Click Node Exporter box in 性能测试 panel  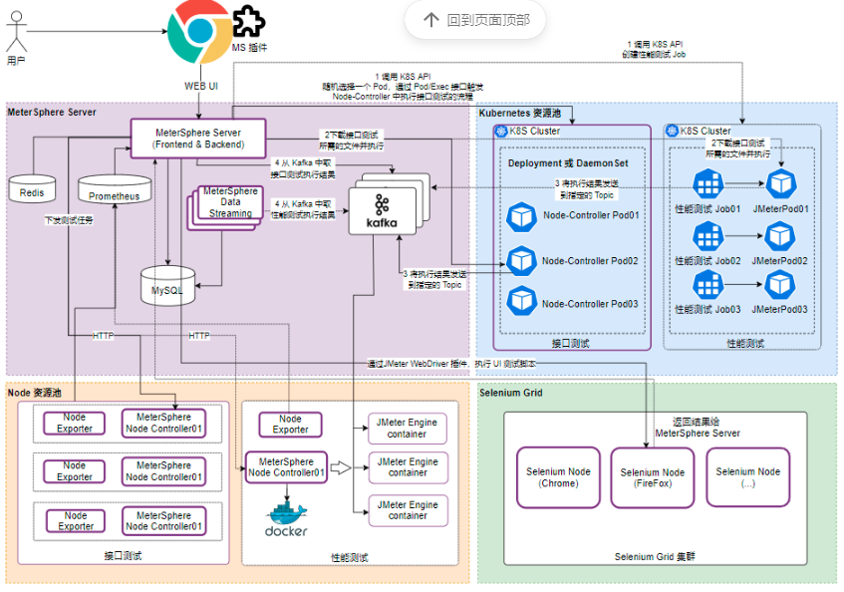(x=290, y=425)
